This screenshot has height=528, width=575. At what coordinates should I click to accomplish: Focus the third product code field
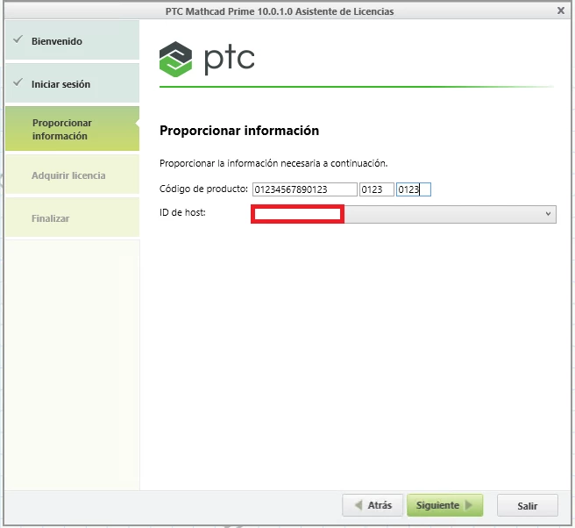pyautogui.click(x=414, y=189)
